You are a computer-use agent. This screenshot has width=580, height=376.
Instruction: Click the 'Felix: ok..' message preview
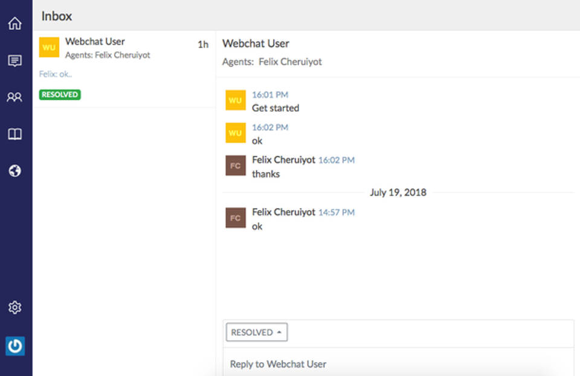click(x=56, y=74)
